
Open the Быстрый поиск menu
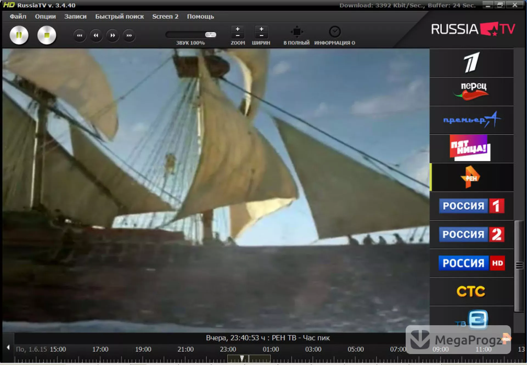tap(119, 16)
